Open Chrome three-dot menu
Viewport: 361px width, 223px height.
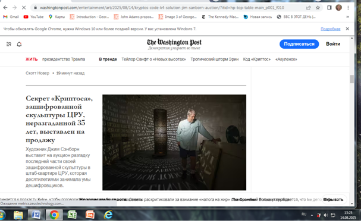click(348, 8)
